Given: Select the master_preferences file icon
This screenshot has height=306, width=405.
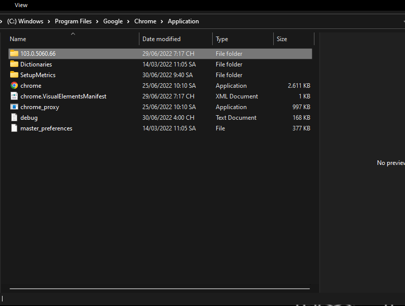Looking at the screenshot, I should (14, 128).
